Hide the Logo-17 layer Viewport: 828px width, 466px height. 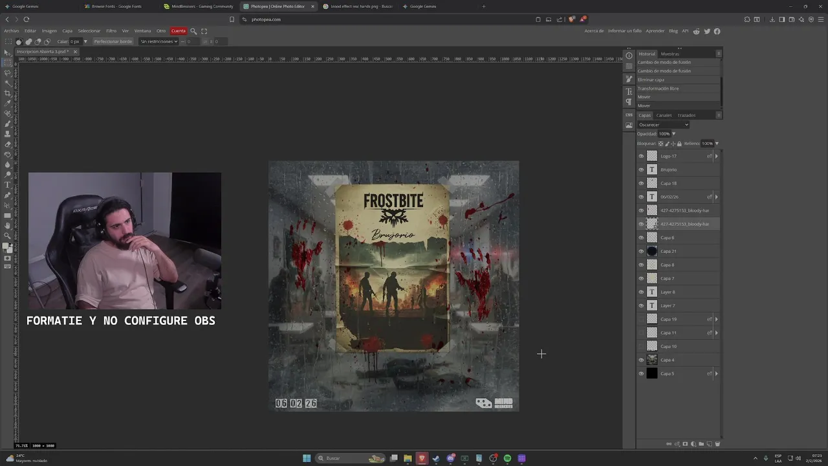[641, 156]
